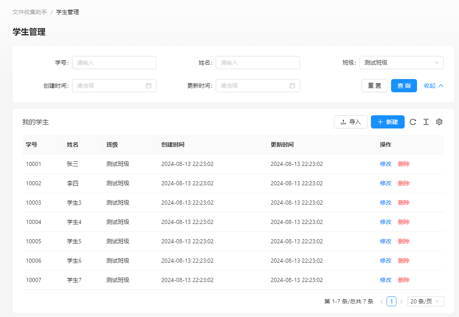
Task: Click 删除 for student 10004
Action: (x=404, y=222)
